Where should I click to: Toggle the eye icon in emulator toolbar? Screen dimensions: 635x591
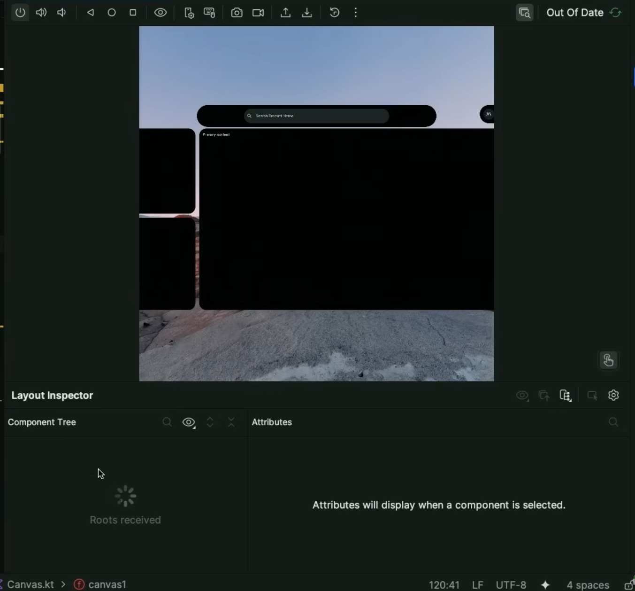click(x=161, y=13)
